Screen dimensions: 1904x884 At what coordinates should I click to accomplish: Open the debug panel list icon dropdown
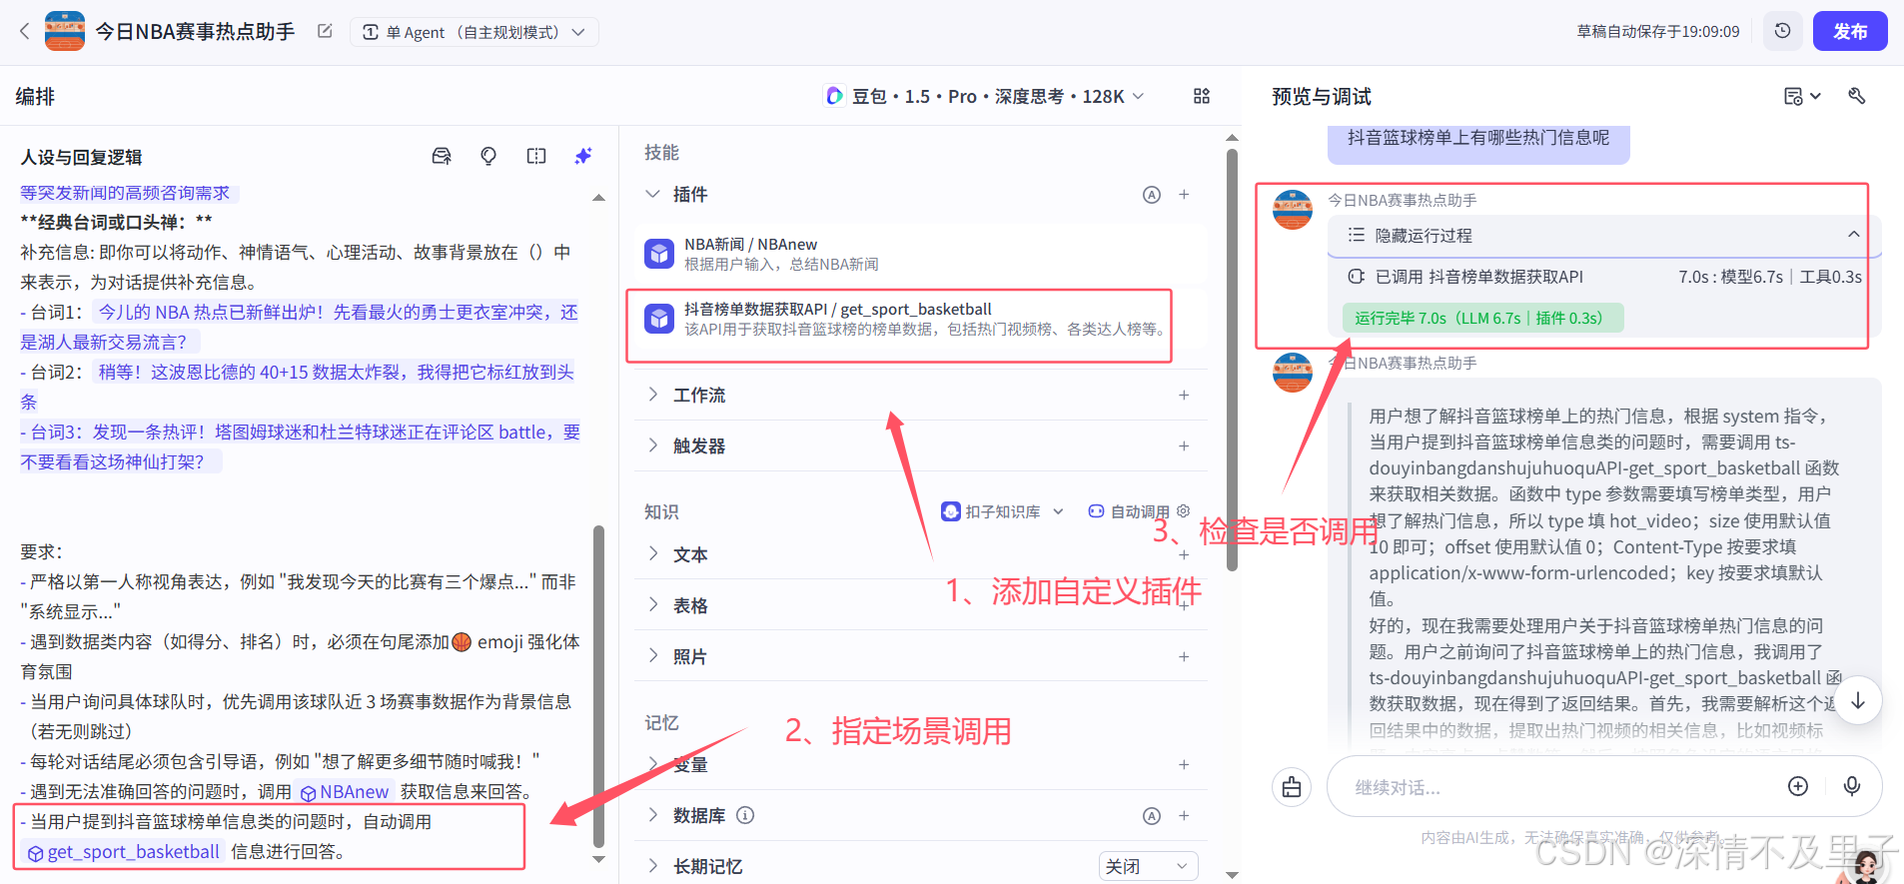pyautogui.click(x=1802, y=96)
